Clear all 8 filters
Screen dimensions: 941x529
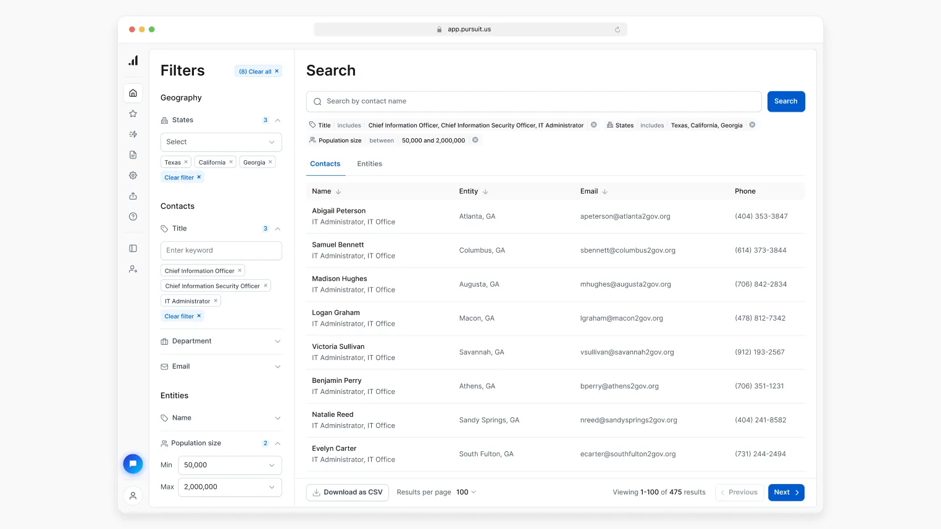259,72
